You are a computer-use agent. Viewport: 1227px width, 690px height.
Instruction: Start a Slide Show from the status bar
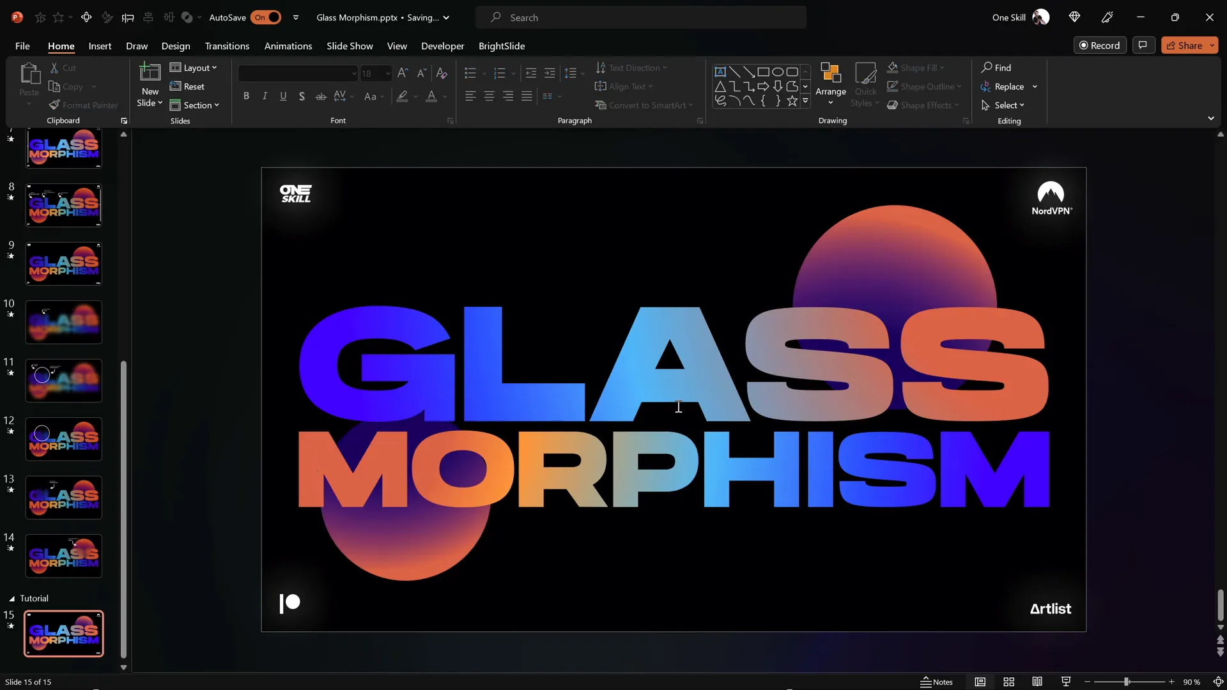click(x=1066, y=682)
